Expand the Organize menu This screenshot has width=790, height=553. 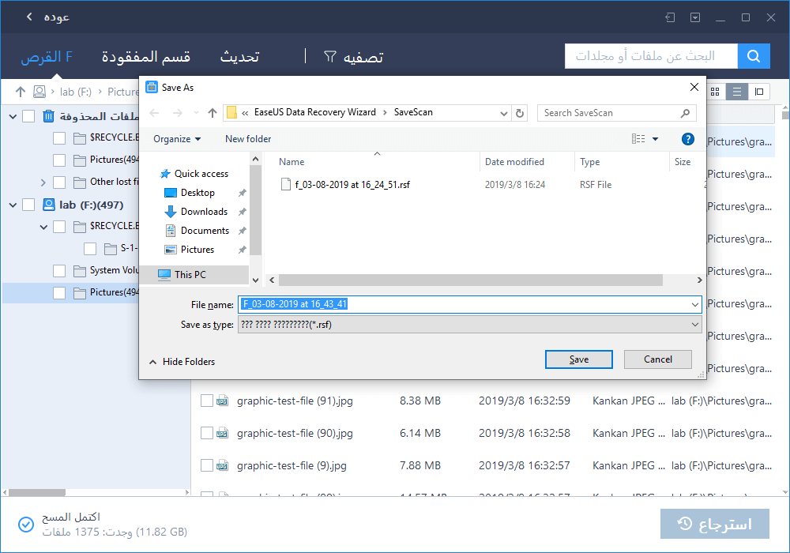[177, 139]
